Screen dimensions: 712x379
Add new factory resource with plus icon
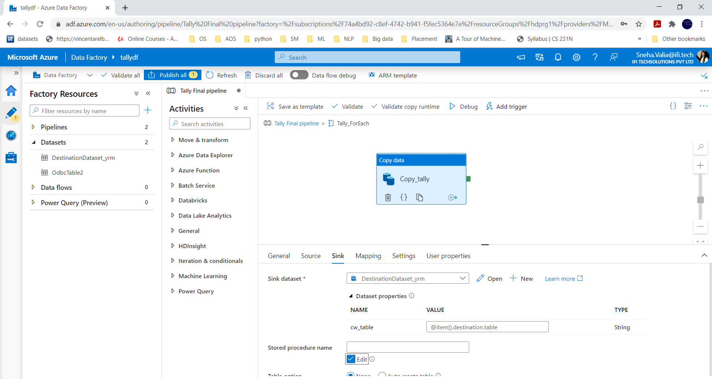tap(148, 110)
